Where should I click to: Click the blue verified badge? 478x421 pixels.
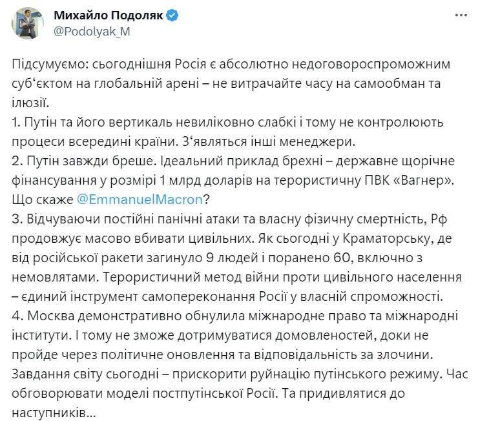(172, 15)
